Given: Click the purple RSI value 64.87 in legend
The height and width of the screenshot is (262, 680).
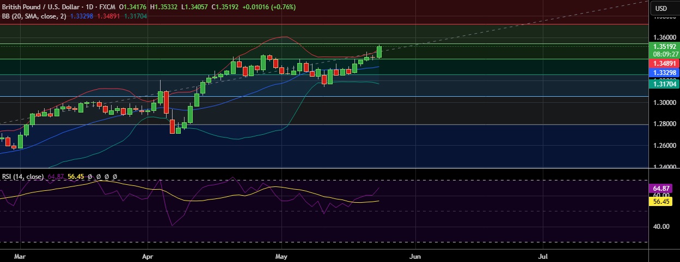Looking at the screenshot, I should 56,177.
